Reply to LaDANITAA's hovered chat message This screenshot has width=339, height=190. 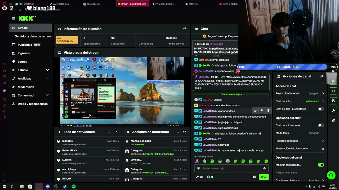pyautogui.click(x=255, y=111)
